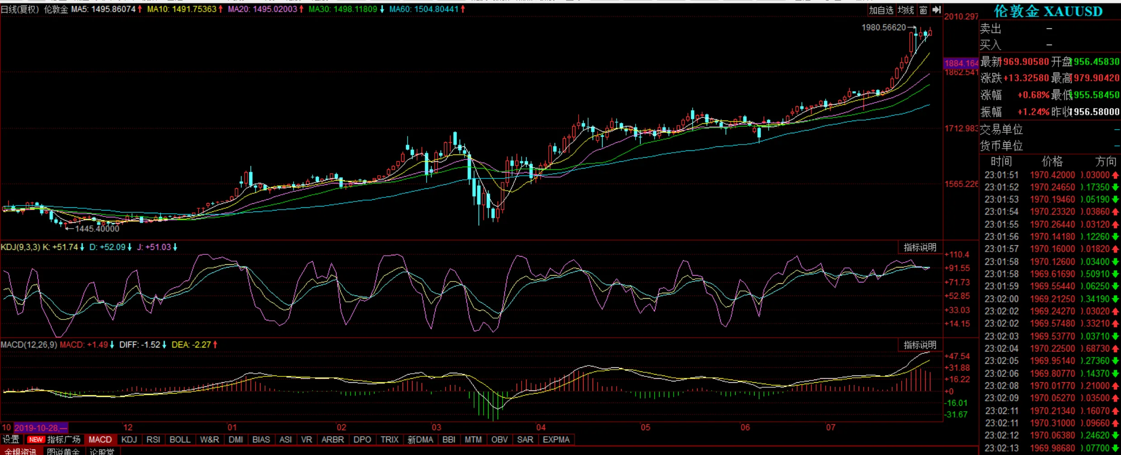The width and height of the screenshot is (1121, 455).
Task: Click the highlighted 1884.164 price axis marker
Action: coord(961,63)
